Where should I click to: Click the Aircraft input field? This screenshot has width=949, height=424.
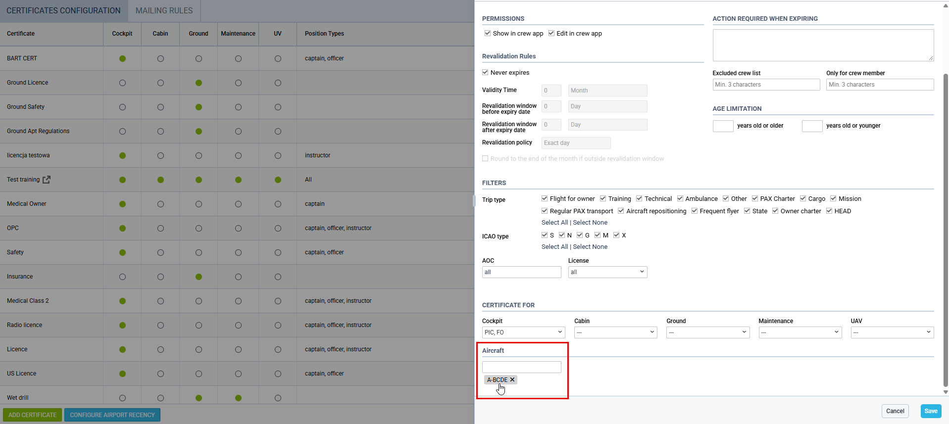(x=522, y=367)
